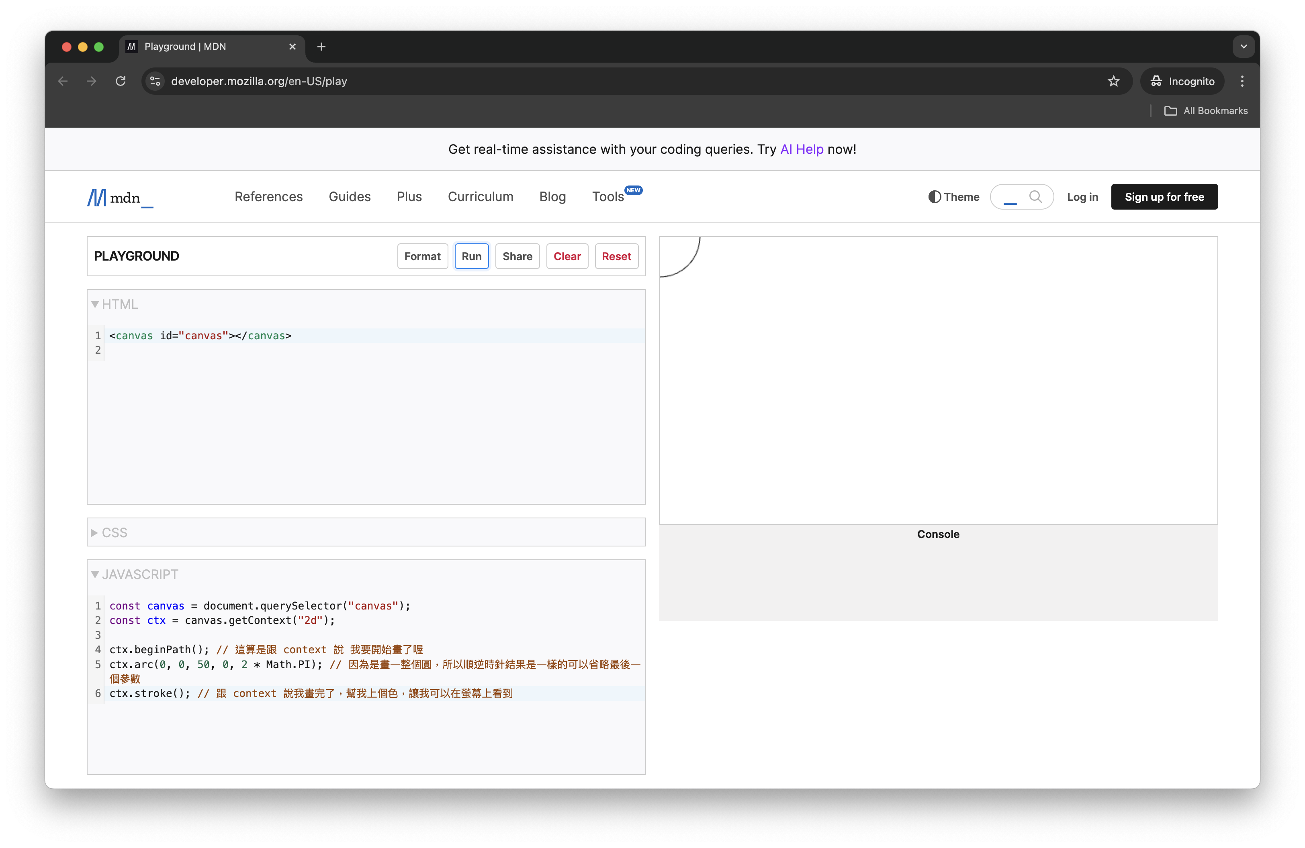Open the References menu
The image size is (1305, 848).
coord(269,197)
